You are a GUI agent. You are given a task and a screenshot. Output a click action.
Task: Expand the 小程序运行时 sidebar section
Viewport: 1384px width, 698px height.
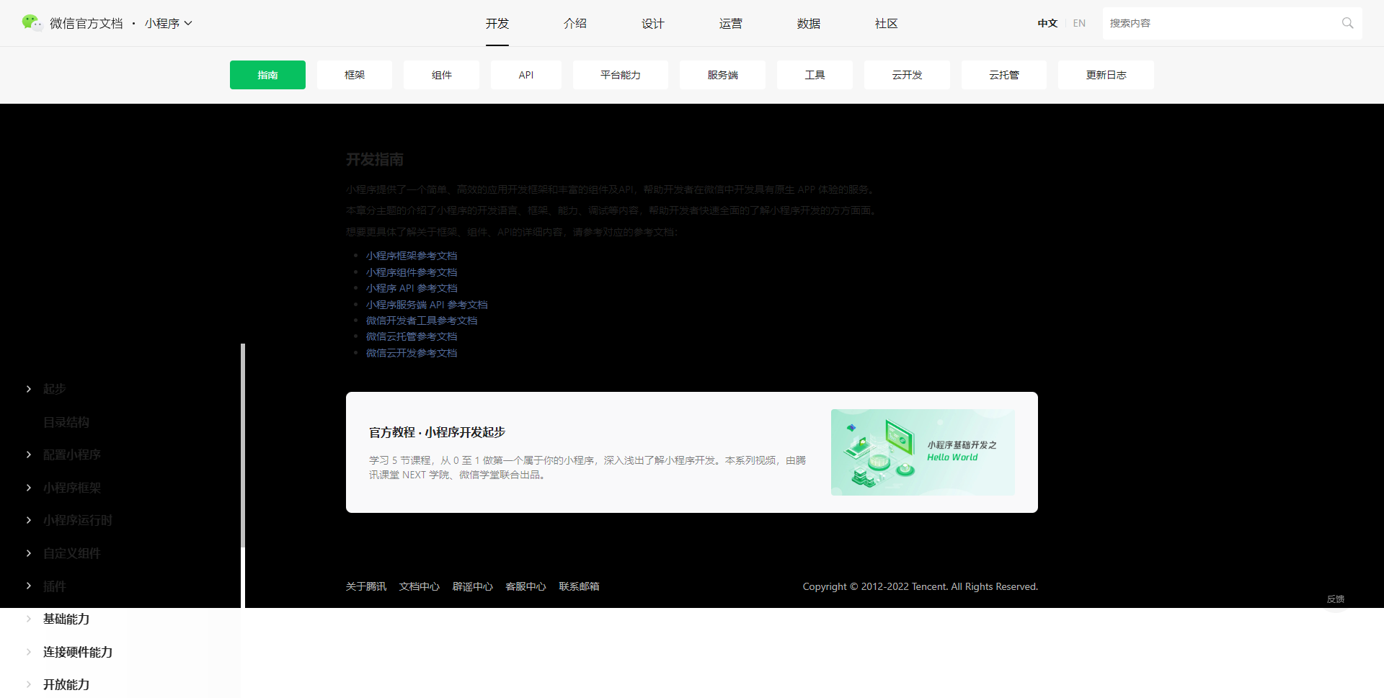click(77, 520)
